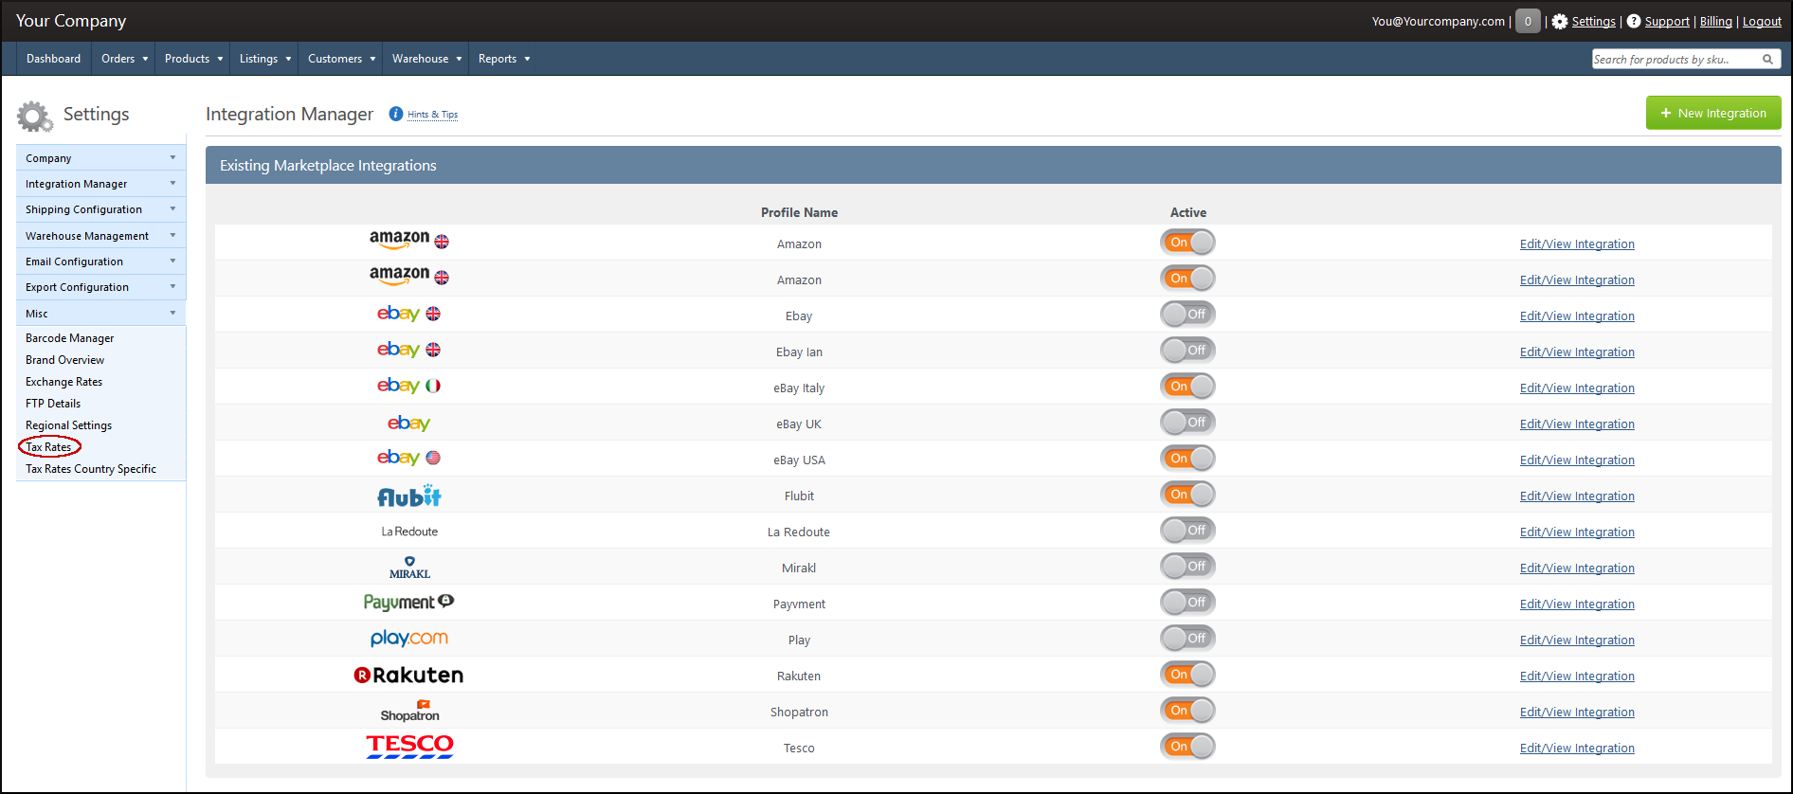Open Tax Rates Country Specific
Screen dimensions: 1793x794
[91, 469]
